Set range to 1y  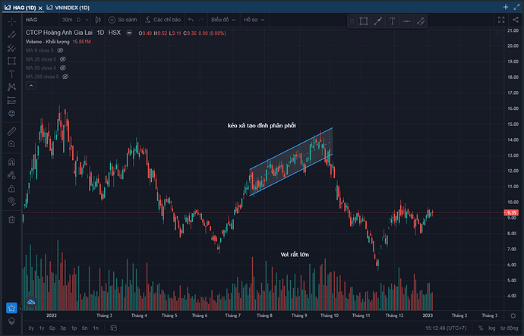point(42,328)
